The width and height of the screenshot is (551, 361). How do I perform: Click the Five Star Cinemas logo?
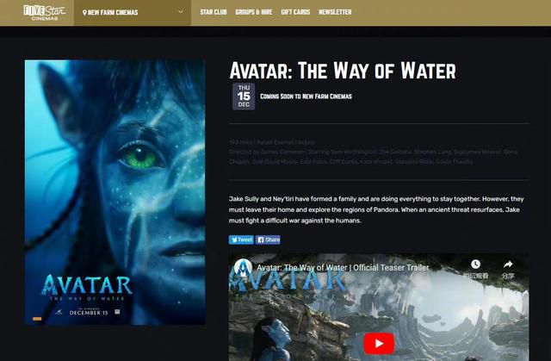45,12
